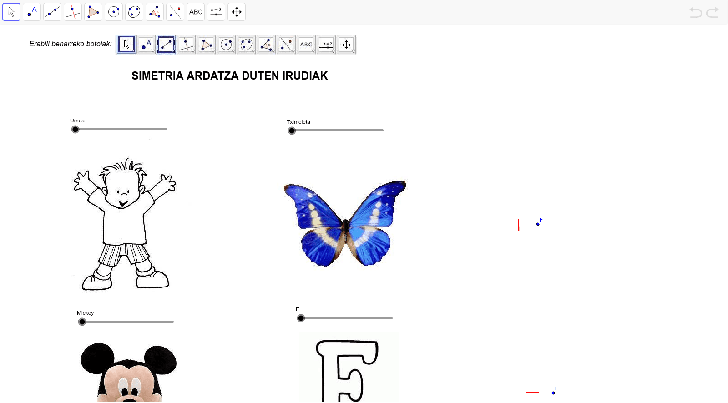Viewport: 728px width, 403px height.
Task: Click the segment icon in the 'Erabili beharreko botoiak' image
Action: [x=166, y=45]
